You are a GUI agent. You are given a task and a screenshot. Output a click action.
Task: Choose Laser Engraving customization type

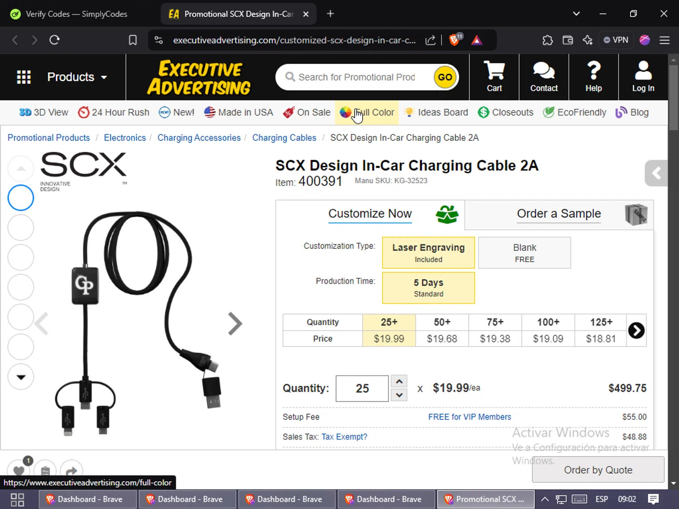pos(429,253)
